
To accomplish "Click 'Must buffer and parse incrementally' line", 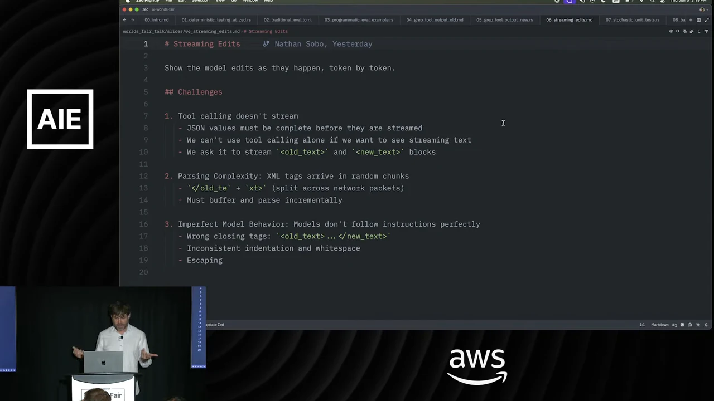I will coord(260,200).
